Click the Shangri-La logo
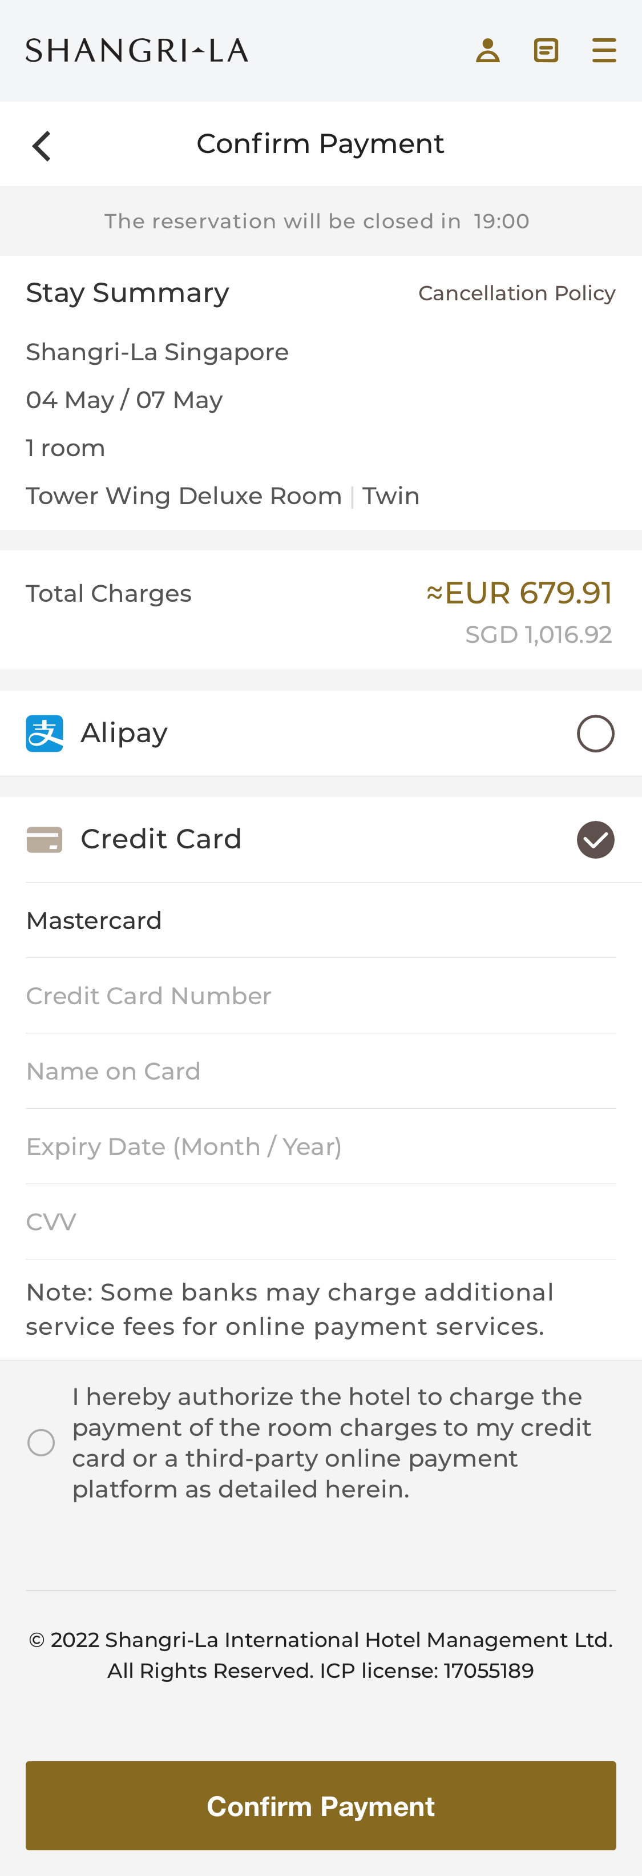The height and width of the screenshot is (1876, 642). tap(136, 50)
